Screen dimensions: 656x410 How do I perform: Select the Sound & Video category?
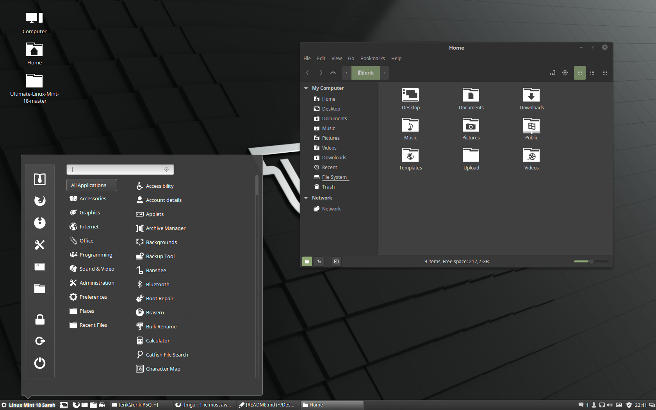[92, 269]
